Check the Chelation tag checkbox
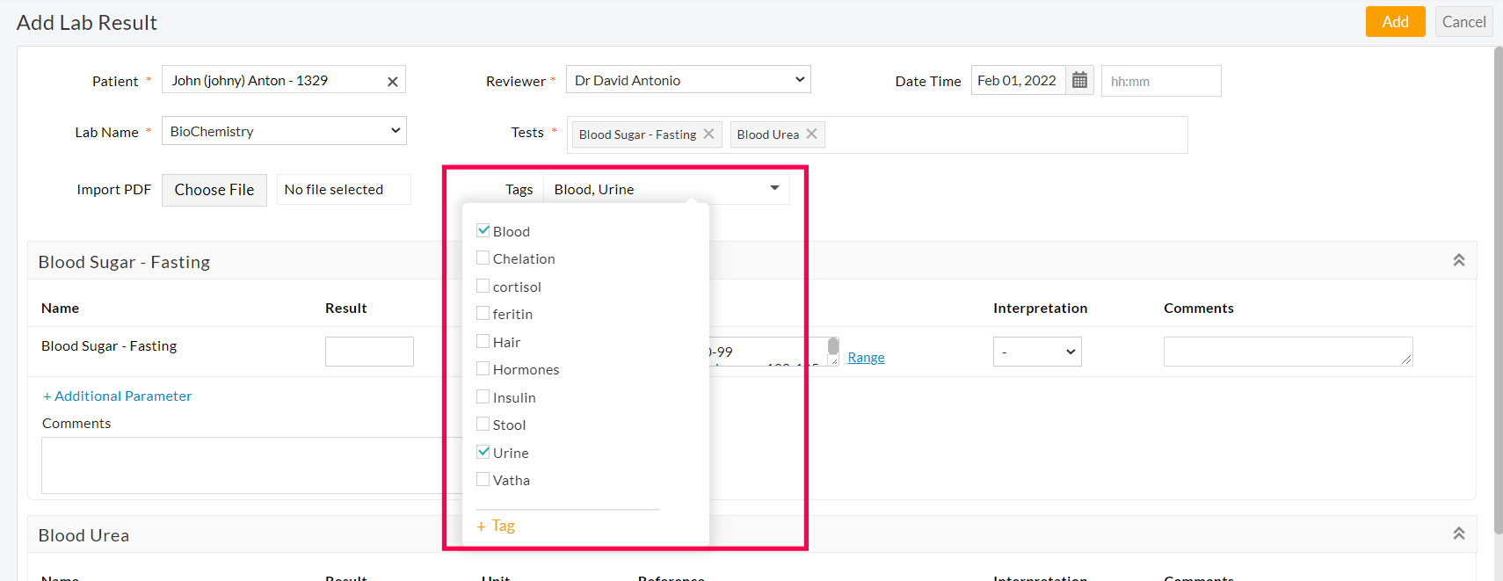The image size is (1503, 581). point(483,258)
